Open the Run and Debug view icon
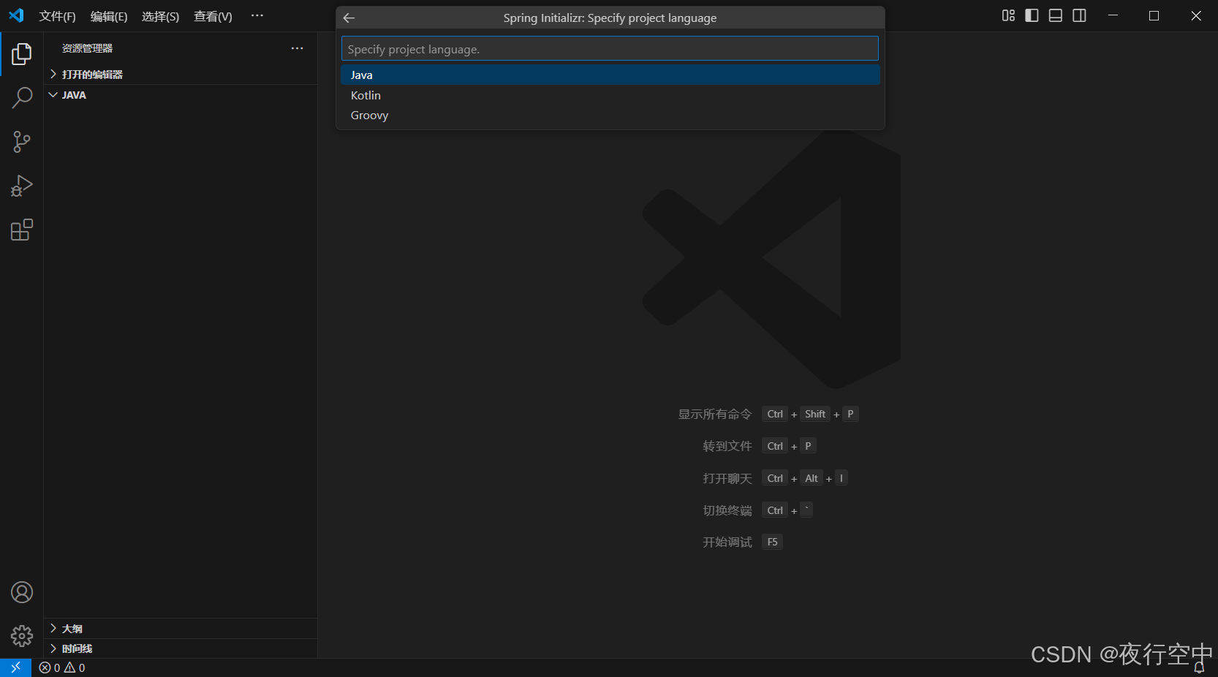The image size is (1218, 677). [x=22, y=186]
